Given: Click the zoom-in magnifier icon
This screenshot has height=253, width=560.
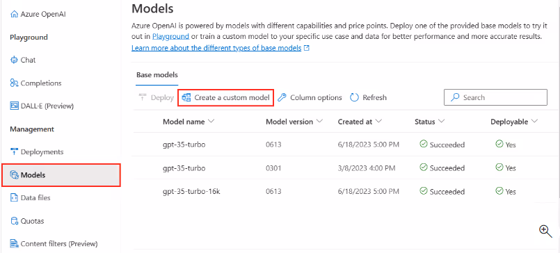Looking at the screenshot, I should 545,231.
